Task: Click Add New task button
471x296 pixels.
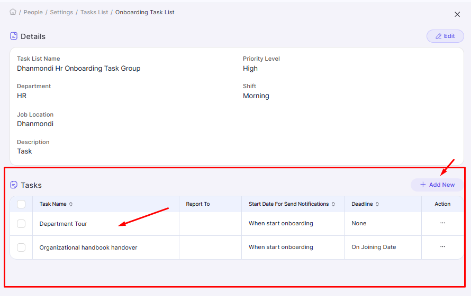Action: coord(437,185)
